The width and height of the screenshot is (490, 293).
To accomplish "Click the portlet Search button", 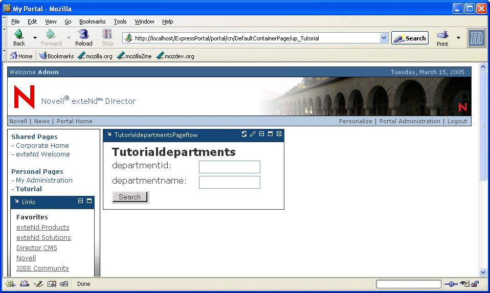I will click(130, 197).
